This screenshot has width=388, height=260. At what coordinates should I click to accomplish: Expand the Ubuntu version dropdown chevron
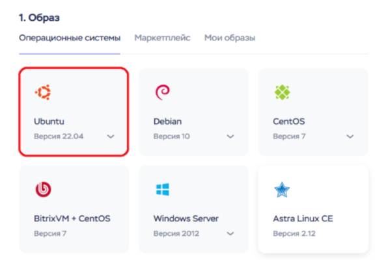pyautogui.click(x=111, y=136)
